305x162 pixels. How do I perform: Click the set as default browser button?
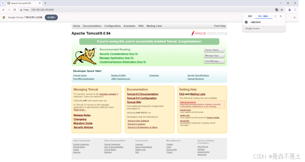point(51,18)
